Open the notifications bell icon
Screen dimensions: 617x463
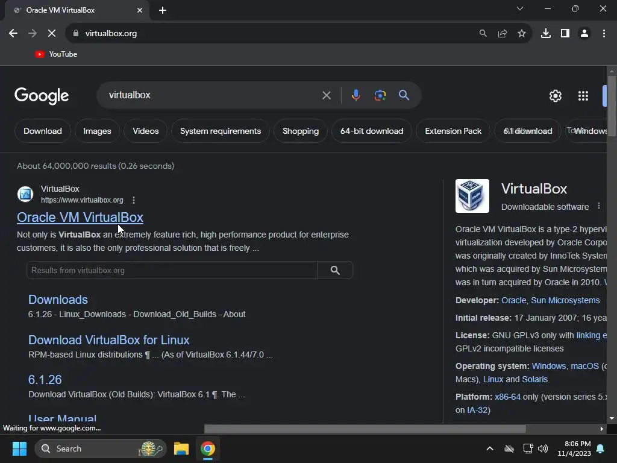tap(600, 449)
